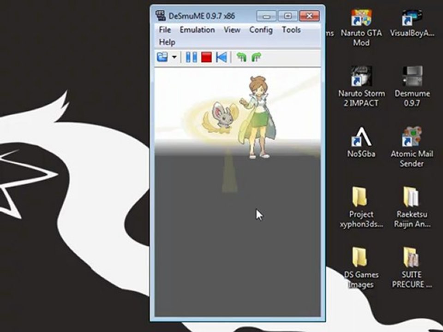Open the Emulation menu
443x332 pixels.
[x=197, y=30]
